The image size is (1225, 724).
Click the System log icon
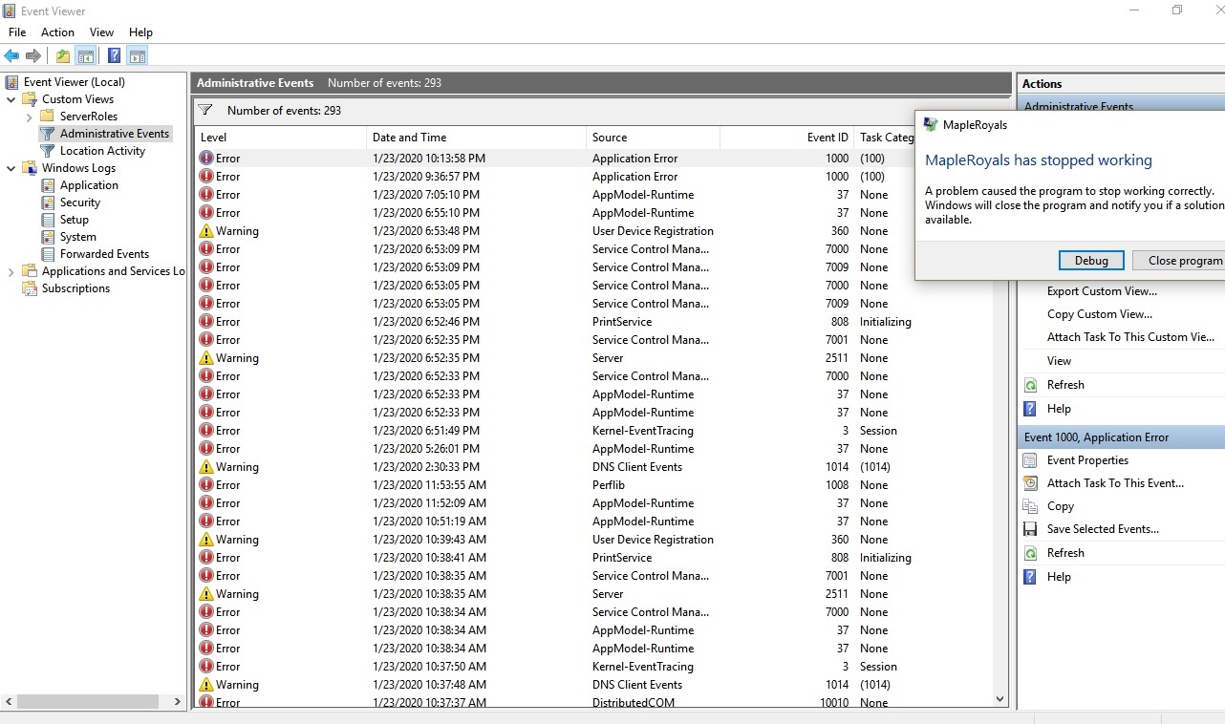48,237
